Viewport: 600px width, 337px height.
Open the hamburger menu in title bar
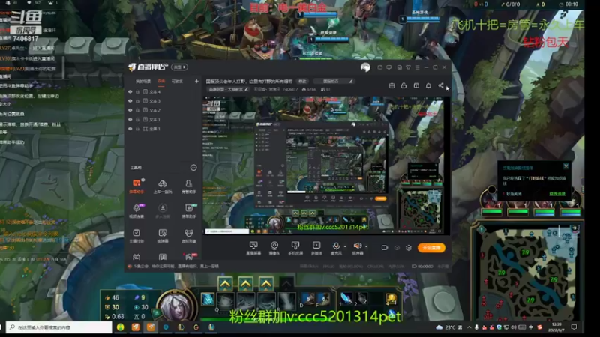pyautogui.click(x=417, y=67)
